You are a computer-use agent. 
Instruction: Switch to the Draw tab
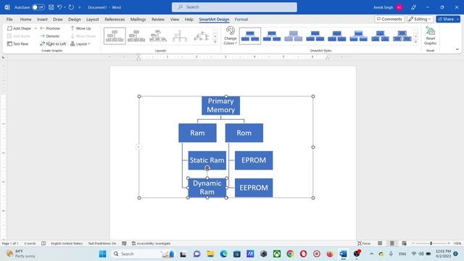click(58, 20)
